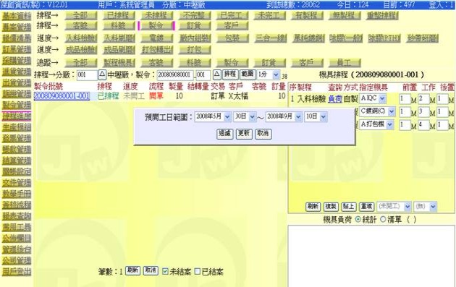Choose the 統計 radio option
Viewport: 456px width, 287px height.
coord(358,219)
